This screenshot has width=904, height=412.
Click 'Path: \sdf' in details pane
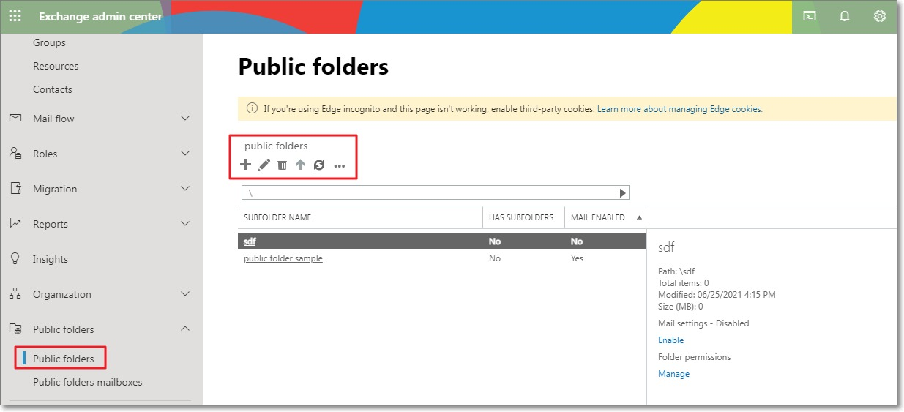pos(676,271)
